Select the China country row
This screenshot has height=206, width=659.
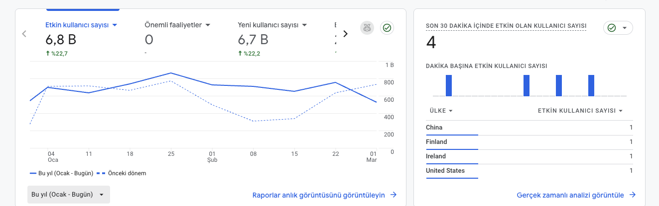[529, 128]
